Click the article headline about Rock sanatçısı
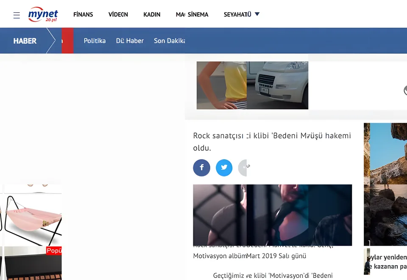This screenshot has height=280, width=407. coord(272,142)
